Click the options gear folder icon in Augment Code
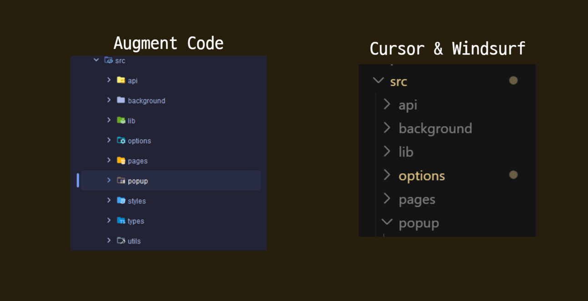Screen dimensions: 588x301 pos(121,140)
